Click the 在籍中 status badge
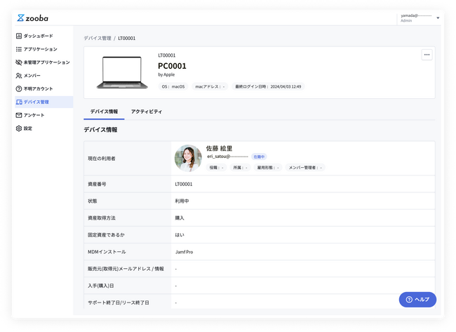Screen dimensions: 456x332 (x=259, y=157)
